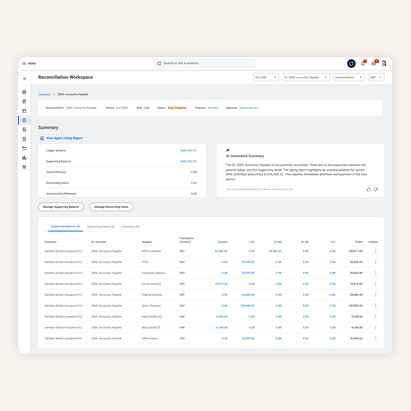Open the analytics bar-chart icon in the sidebar
This screenshot has width=411, height=411.
[x=24, y=158]
